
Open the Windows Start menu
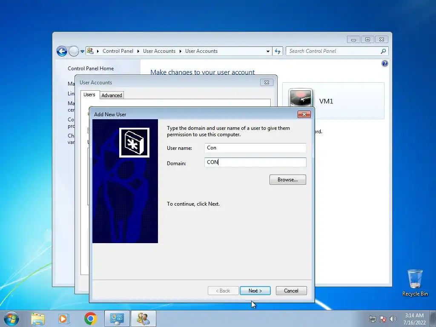click(x=11, y=318)
